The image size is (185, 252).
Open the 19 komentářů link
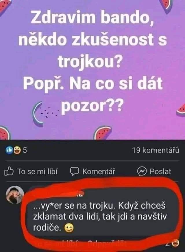point(156,150)
